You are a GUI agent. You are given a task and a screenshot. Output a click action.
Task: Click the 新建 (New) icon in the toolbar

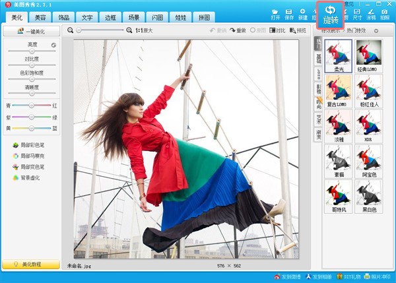pyautogui.click(x=303, y=14)
